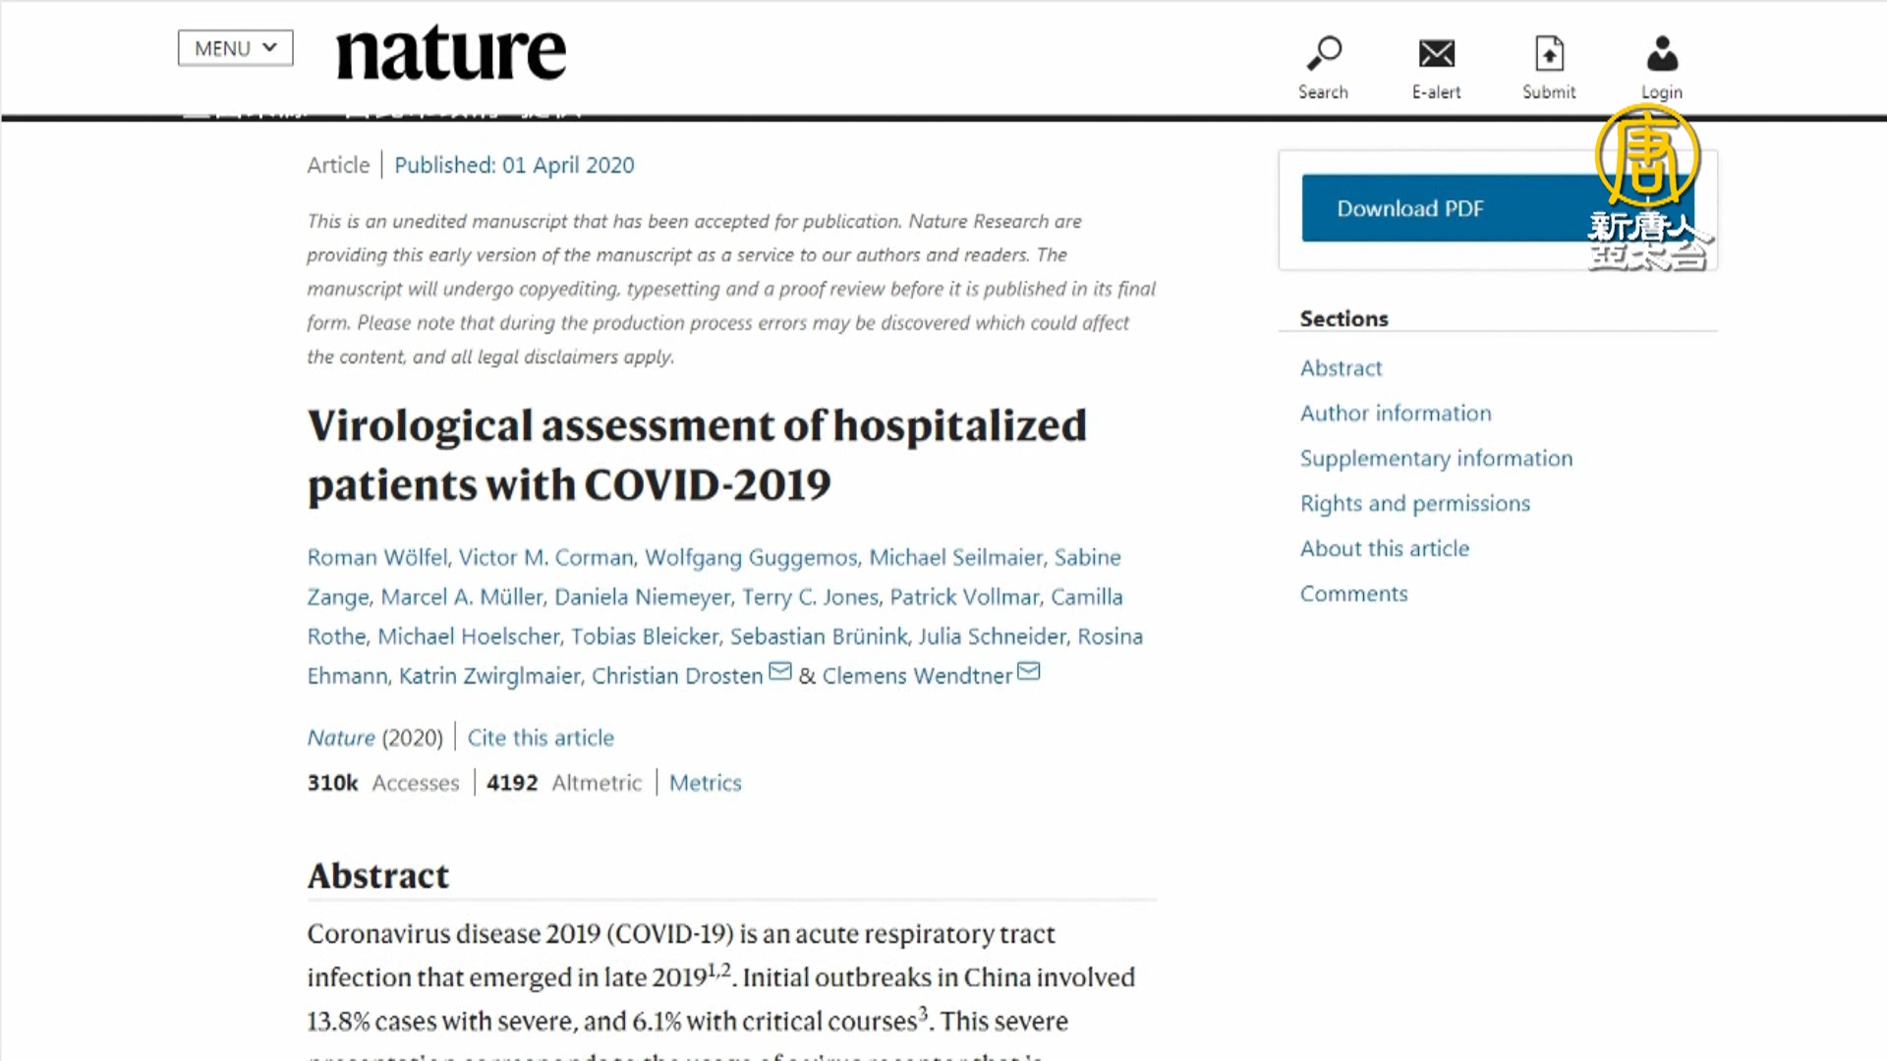
Task: Select author Victor M. Corman
Action: [x=545, y=558]
